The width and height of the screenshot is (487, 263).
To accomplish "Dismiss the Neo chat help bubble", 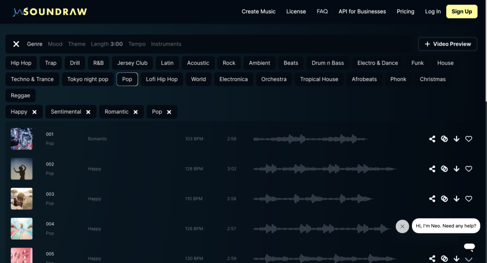I will [402, 226].
